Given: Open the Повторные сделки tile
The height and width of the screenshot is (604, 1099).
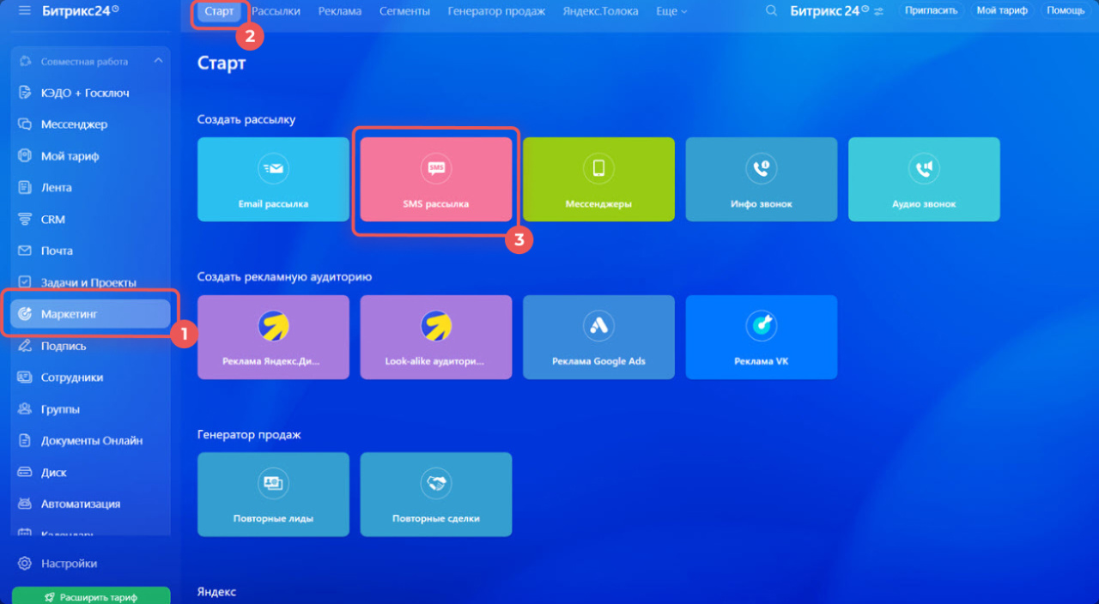Looking at the screenshot, I should 436,494.
